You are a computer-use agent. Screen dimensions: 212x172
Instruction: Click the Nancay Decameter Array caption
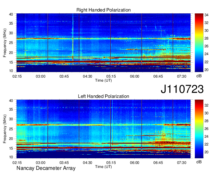pos(46,168)
